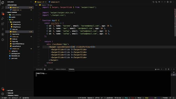
Task: Open Source Control view with badge
Action: pos(2,13)
